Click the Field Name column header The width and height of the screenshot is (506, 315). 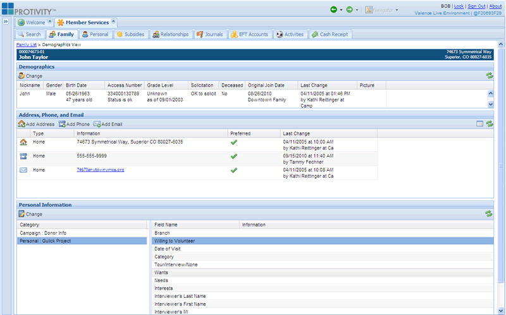(x=195, y=225)
